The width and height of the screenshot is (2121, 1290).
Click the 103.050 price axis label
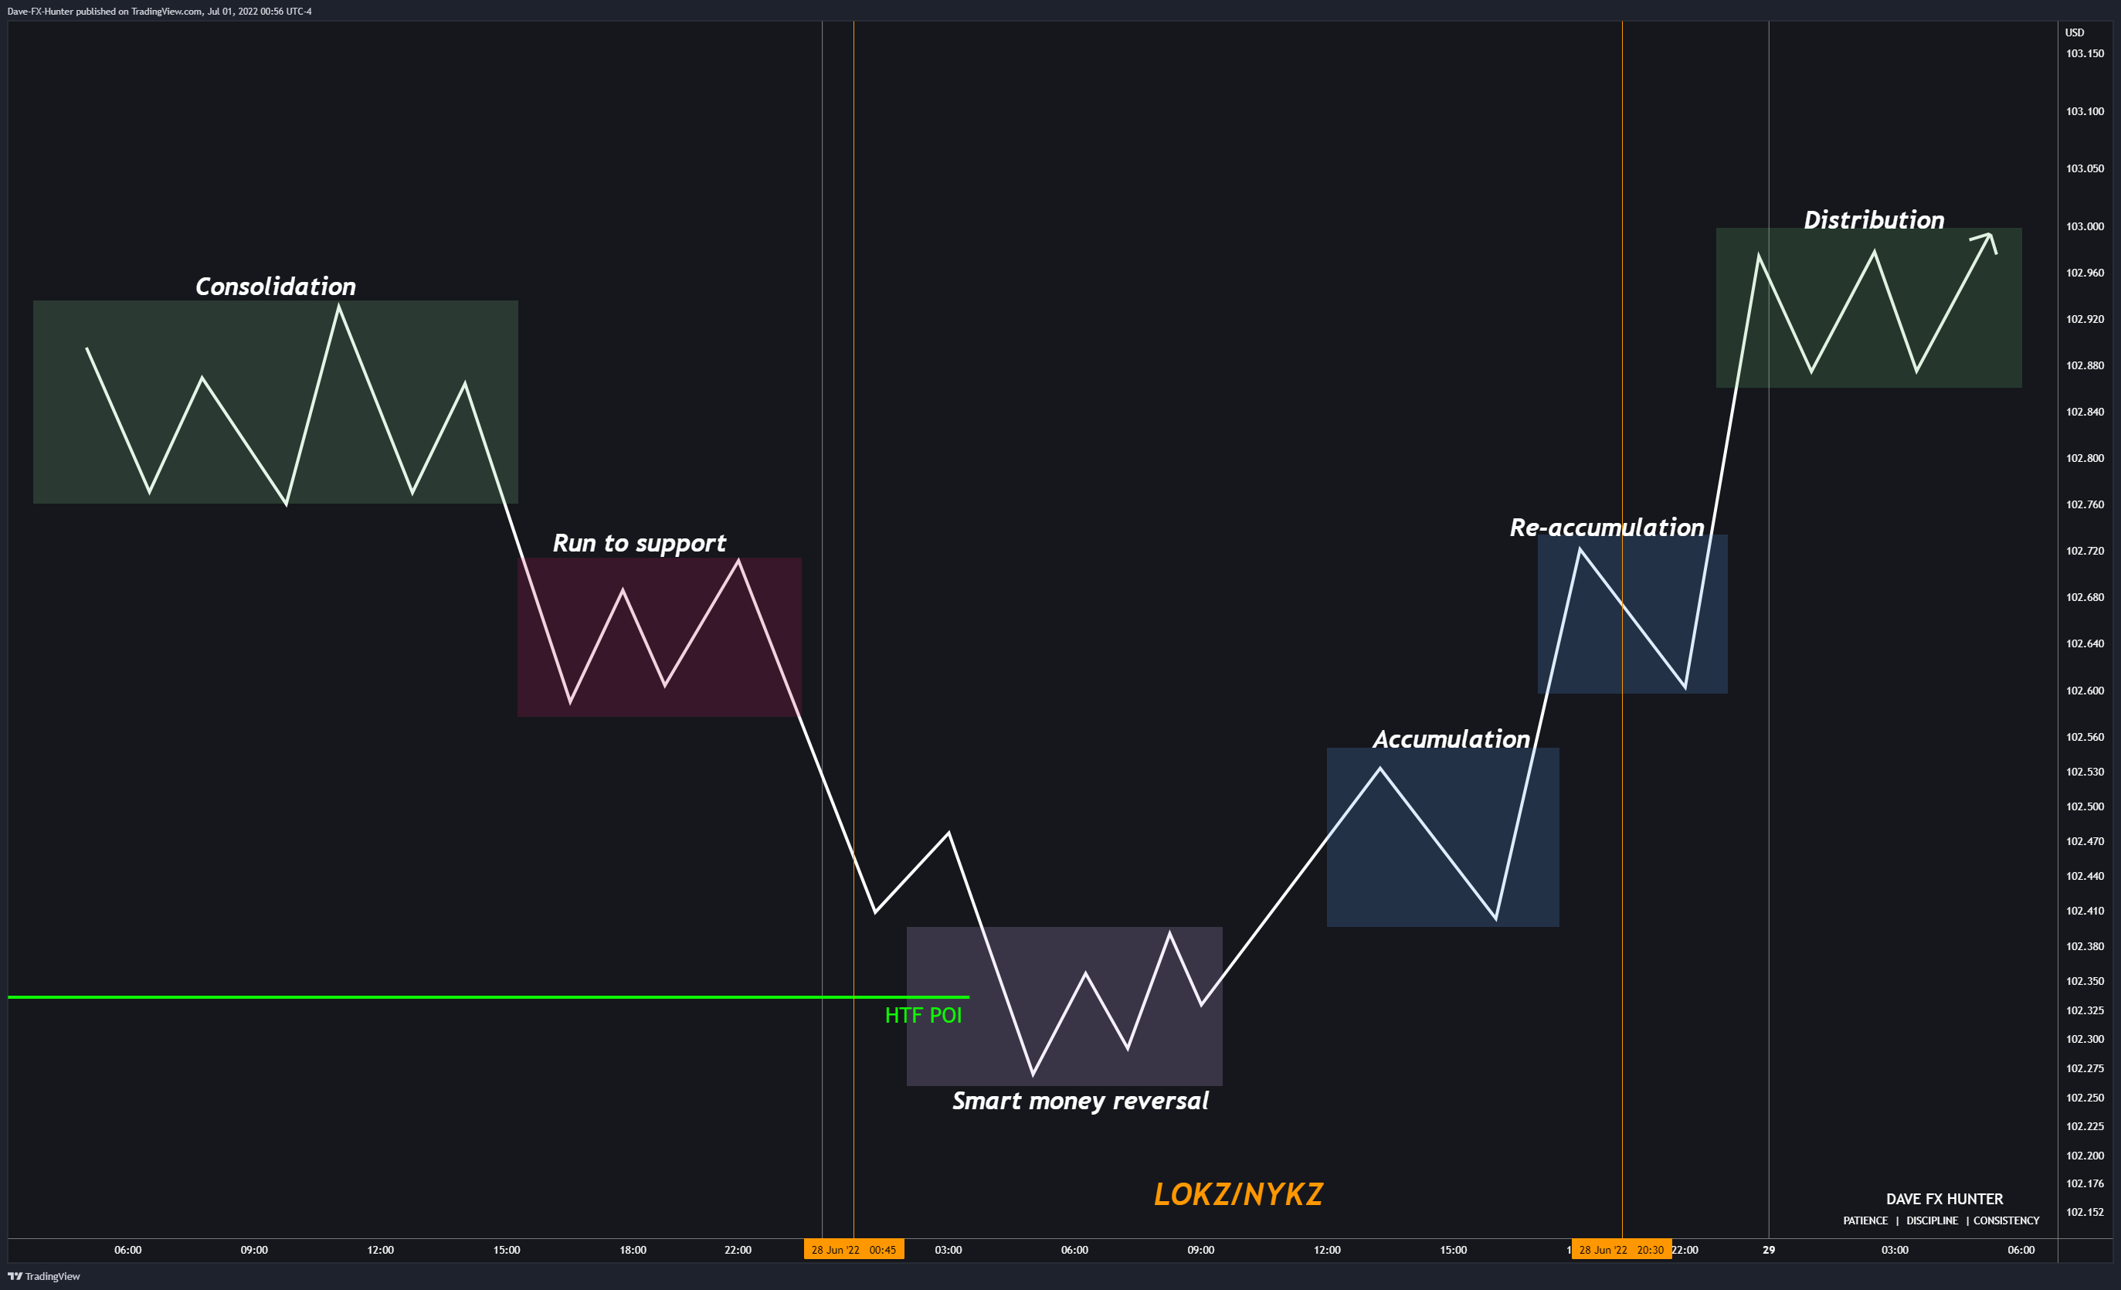[x=2085, y=168]
